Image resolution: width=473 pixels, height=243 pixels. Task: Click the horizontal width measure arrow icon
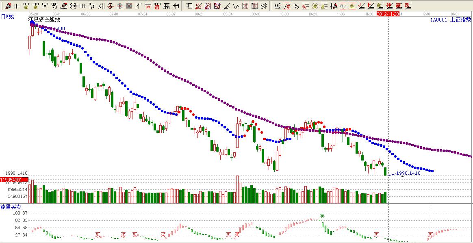coord(176,6)
